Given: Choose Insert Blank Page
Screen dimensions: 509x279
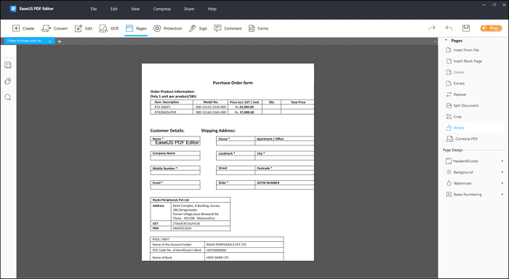Looking at the screenshot, I should pyautogui.click(x=464, y=61).
